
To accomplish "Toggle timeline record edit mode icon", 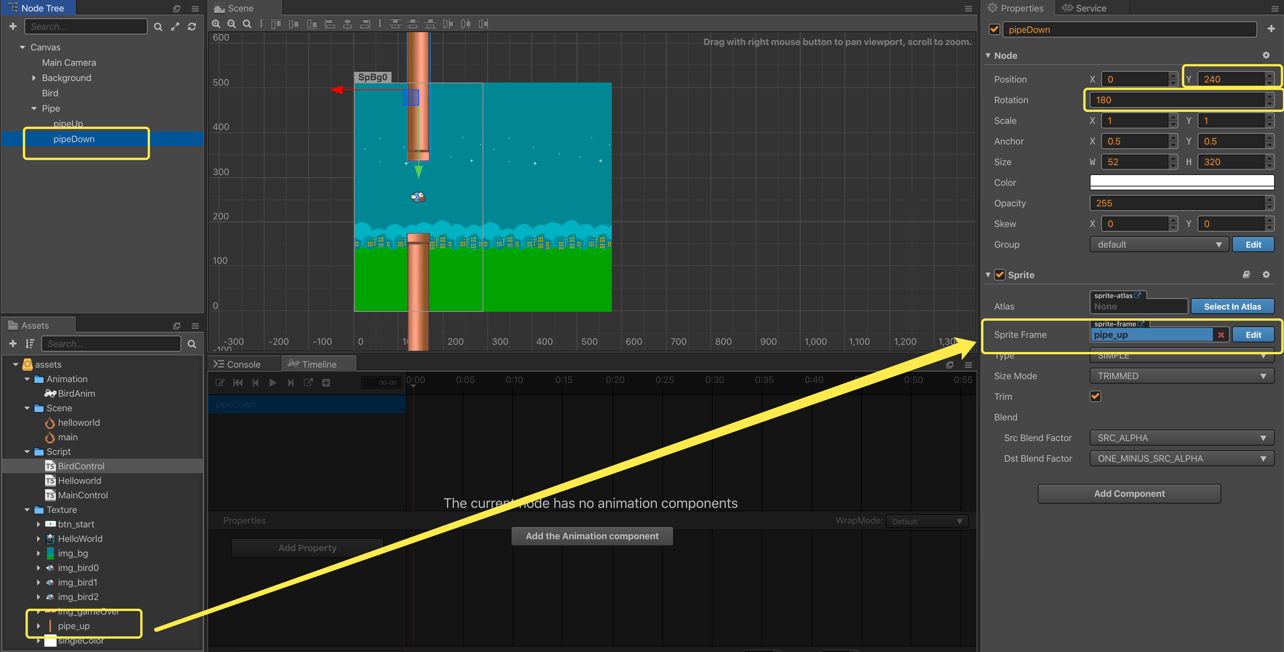I will point(220,383).
